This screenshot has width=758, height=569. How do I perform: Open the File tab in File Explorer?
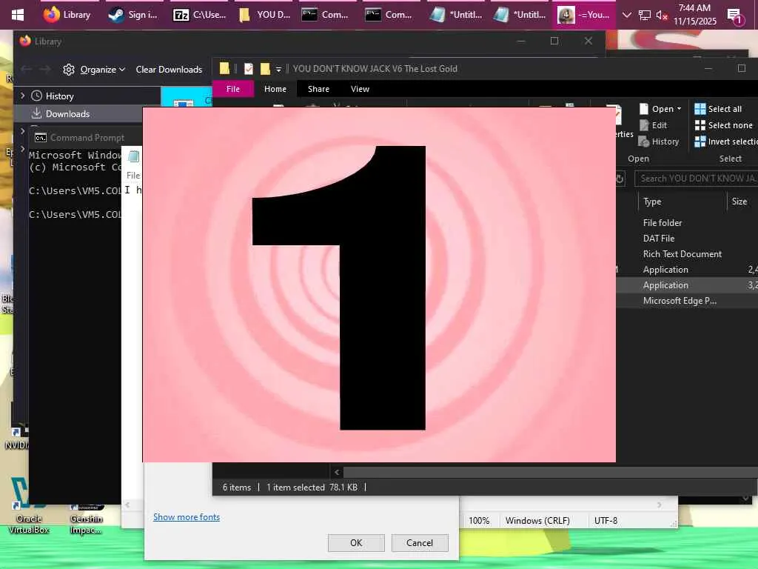tap(233, 89)
